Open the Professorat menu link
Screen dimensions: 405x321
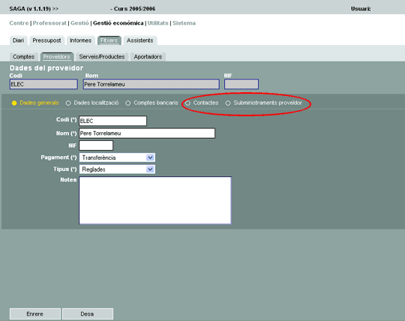(49, 23)
